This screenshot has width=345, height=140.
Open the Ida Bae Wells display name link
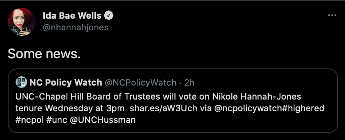72,16
